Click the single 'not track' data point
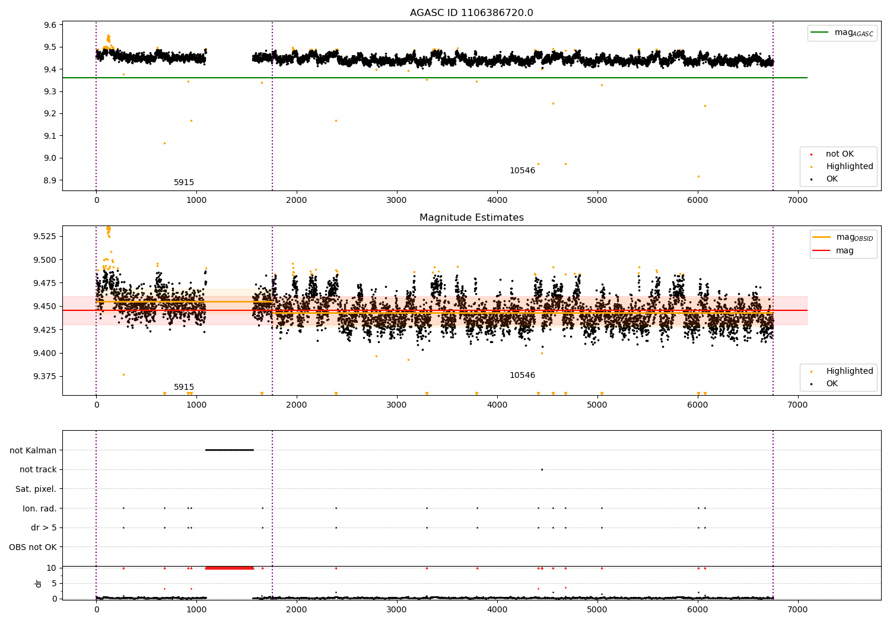Screen dimensions: 890x623 pos(542,469)
